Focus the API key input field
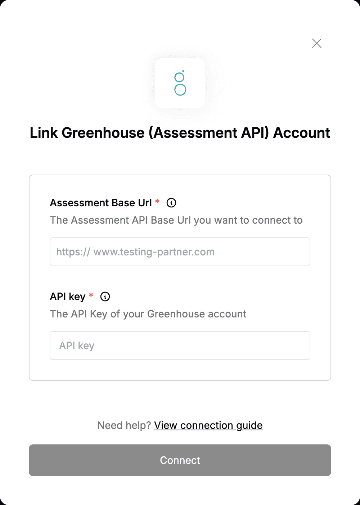This screenshot has height=505, width=360. tap(180, 346)
